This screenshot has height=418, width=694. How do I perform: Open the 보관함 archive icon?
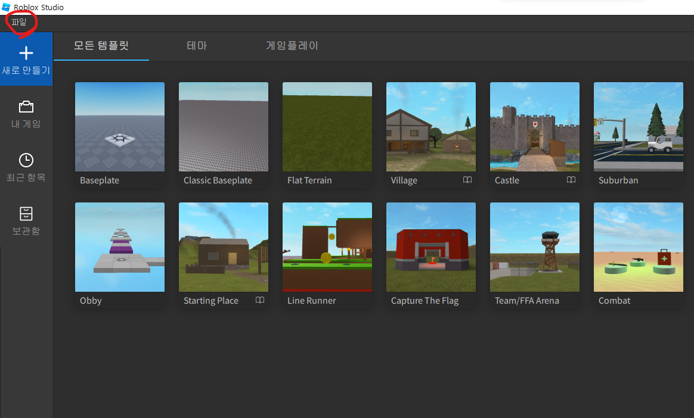pyautogui.click(x=26, y=213)
